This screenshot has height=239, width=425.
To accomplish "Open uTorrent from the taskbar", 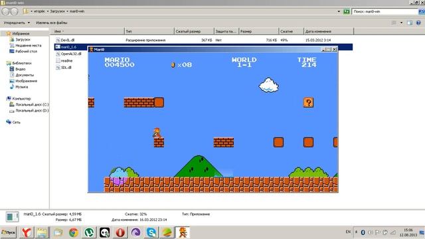I will click(x=89, y=232).
